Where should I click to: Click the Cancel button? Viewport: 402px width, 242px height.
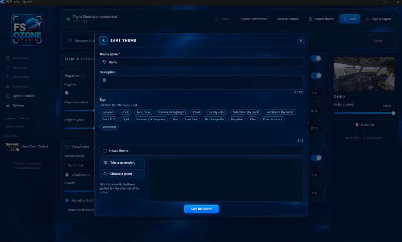378,40
